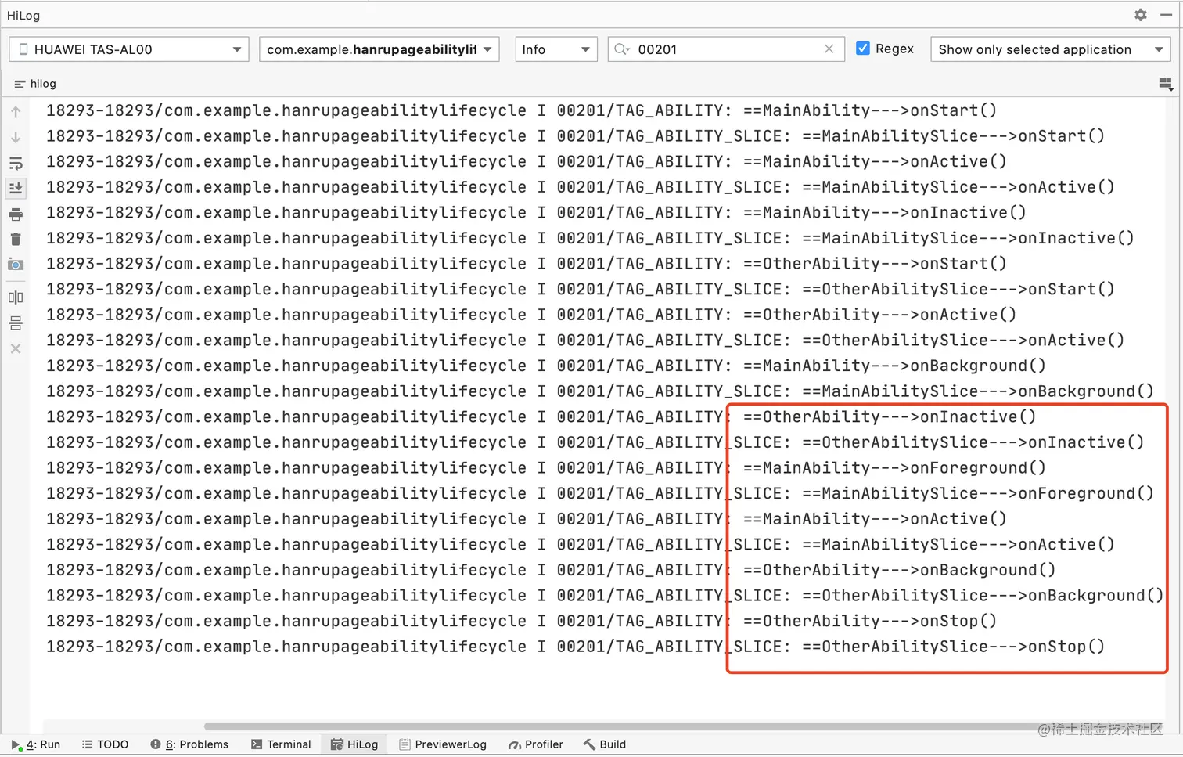This screenshot has height=757, width=1183.
Task: Click log line MainAbility--->onInactive()
Action: [536, 213]
